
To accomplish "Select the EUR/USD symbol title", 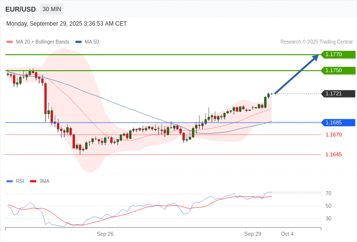I will [x=20, y=9].
